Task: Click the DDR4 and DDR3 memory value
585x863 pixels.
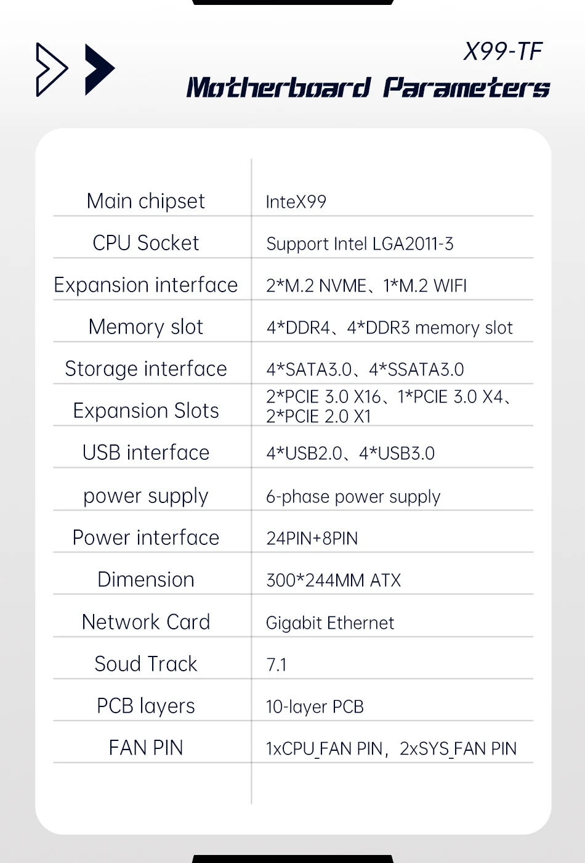Action: [x=389, y=328]
